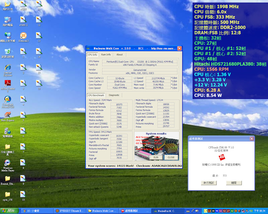
Task: Open the Internet Explorer desktop icon
Action: (7, 67)
